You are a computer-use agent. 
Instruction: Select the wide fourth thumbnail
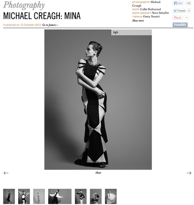(x=60, y=197)
